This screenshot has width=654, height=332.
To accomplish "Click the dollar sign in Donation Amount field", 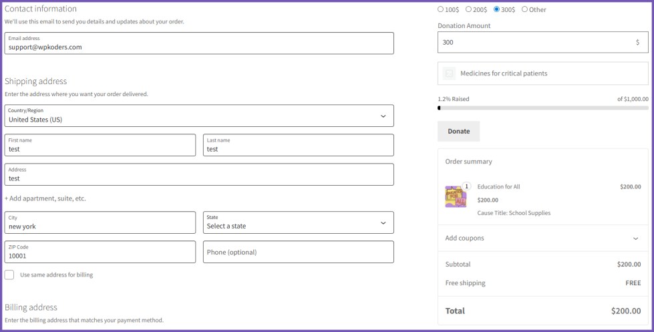I will pyautogui.click(x=637, y=42).
